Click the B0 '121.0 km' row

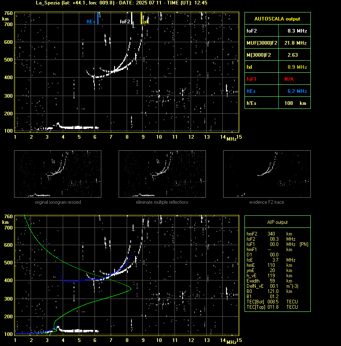(x=269, y=291)
